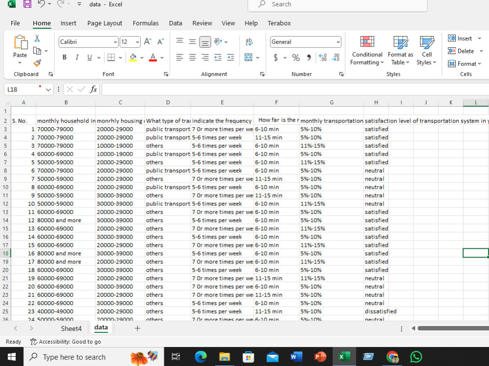Undo the last action

pos(41,4)
